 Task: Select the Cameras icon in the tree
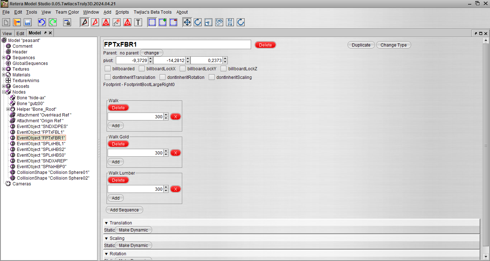pos(9,184)
